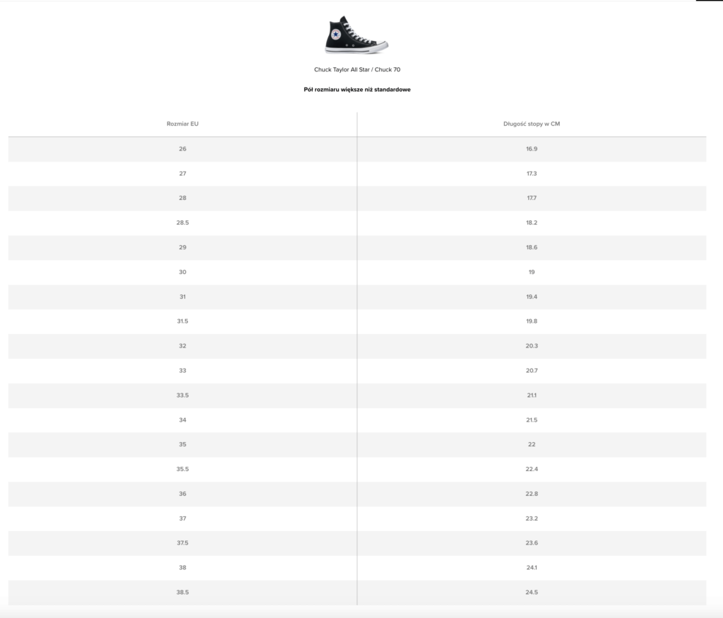This screenshot has width=723, height=618.
Task: Click the 19.4 cm foot length value
Action: coord(532,297)
